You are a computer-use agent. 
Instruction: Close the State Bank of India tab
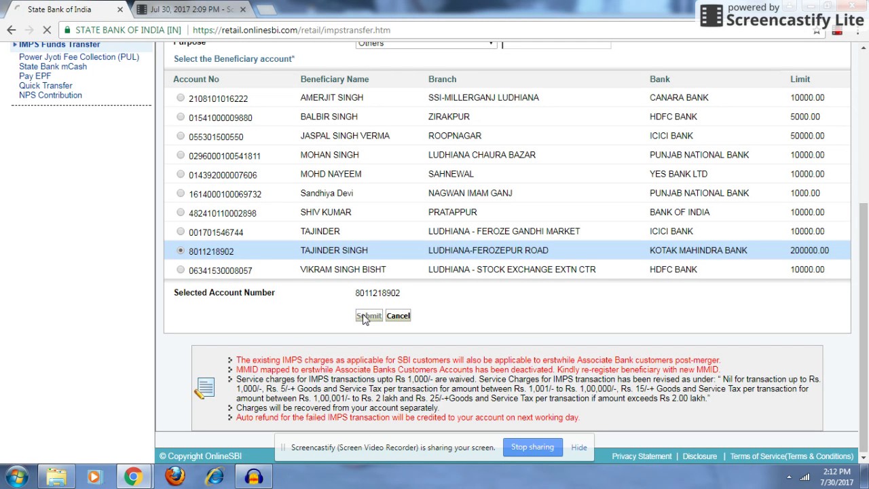tap(120, 10)
